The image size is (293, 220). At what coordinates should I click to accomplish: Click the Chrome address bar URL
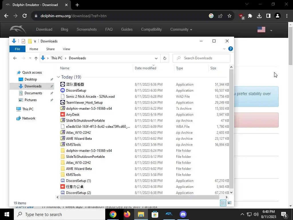[74, 16]
